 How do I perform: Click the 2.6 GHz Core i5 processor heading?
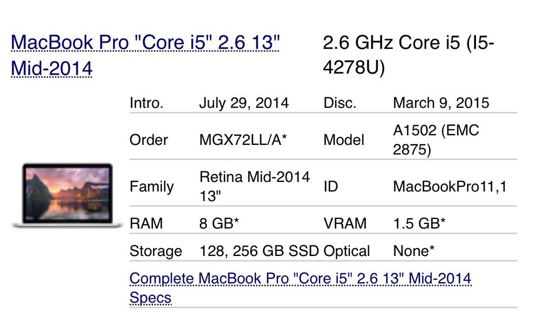[408, 54]
